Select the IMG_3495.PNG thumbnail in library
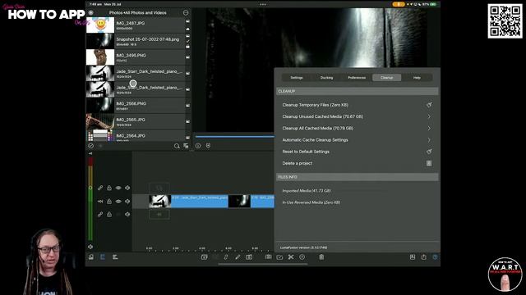Image resolution: width=526 pixels, height=295 pixels. click(100, 57)
